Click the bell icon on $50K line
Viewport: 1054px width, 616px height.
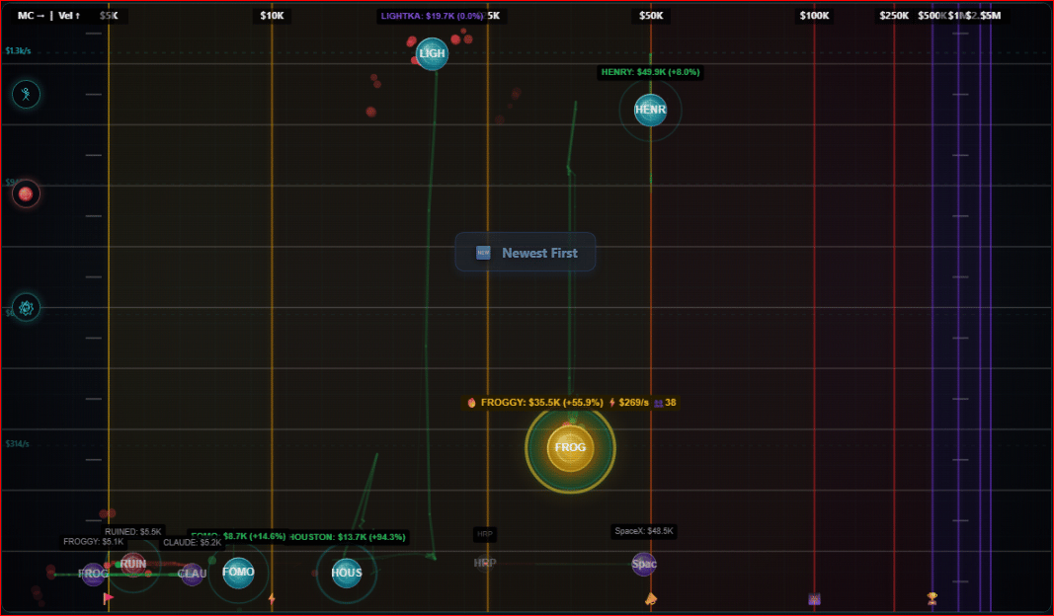tap(651, 598)
